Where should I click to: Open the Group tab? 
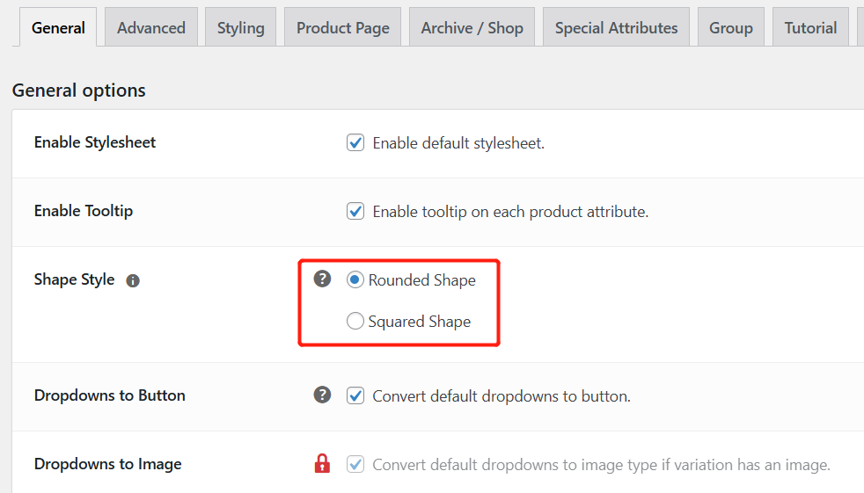731,28
